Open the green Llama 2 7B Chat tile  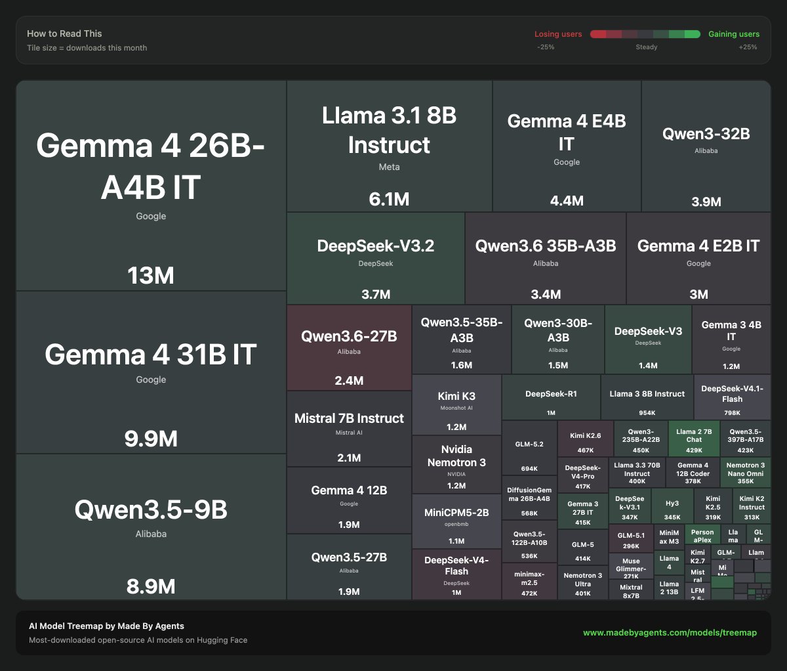(x=694, y=439)
